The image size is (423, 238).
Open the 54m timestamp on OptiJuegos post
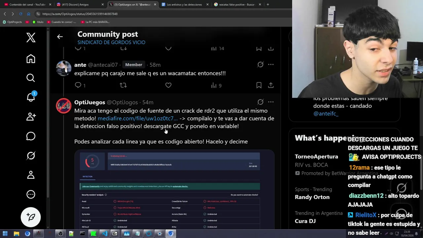coord(148,102)
